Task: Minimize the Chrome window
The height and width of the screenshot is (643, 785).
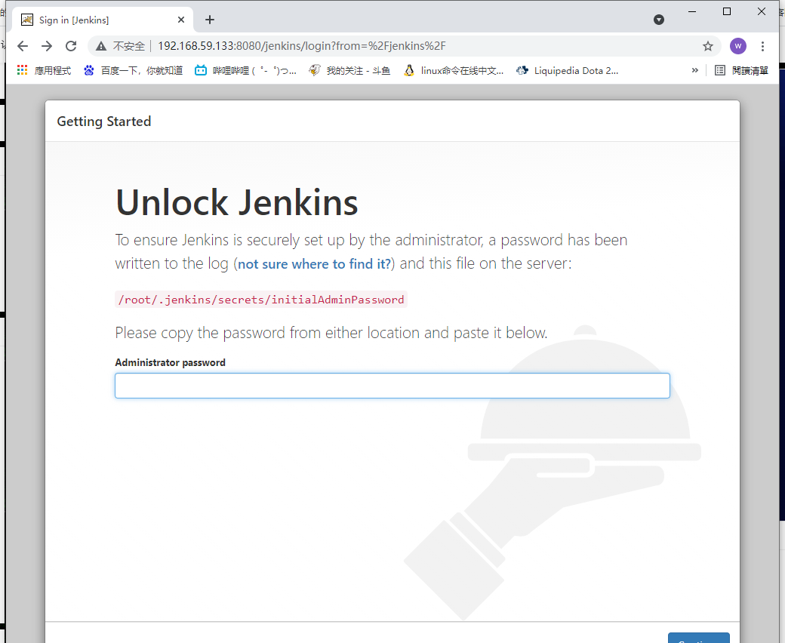Action: (692, 11)
